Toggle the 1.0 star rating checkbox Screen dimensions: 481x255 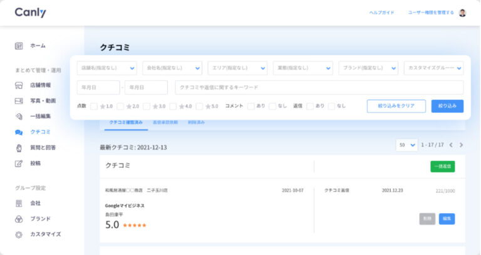[94, 107]
